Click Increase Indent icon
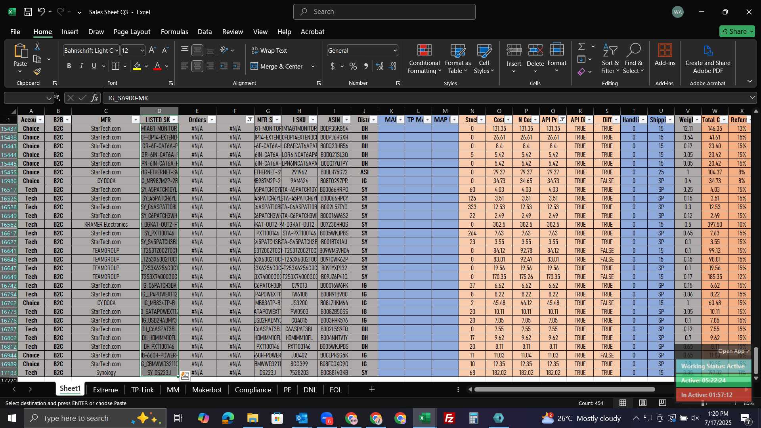Viewport: 761px width, 428px height. pos(237,67)
